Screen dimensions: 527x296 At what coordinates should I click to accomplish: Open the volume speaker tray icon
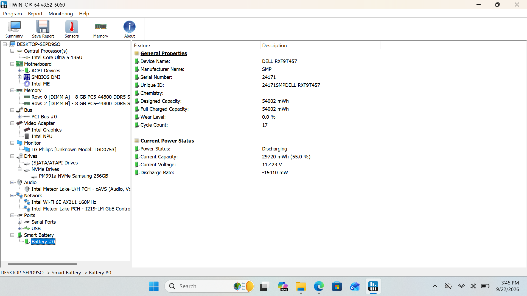[x=473, y=286]
